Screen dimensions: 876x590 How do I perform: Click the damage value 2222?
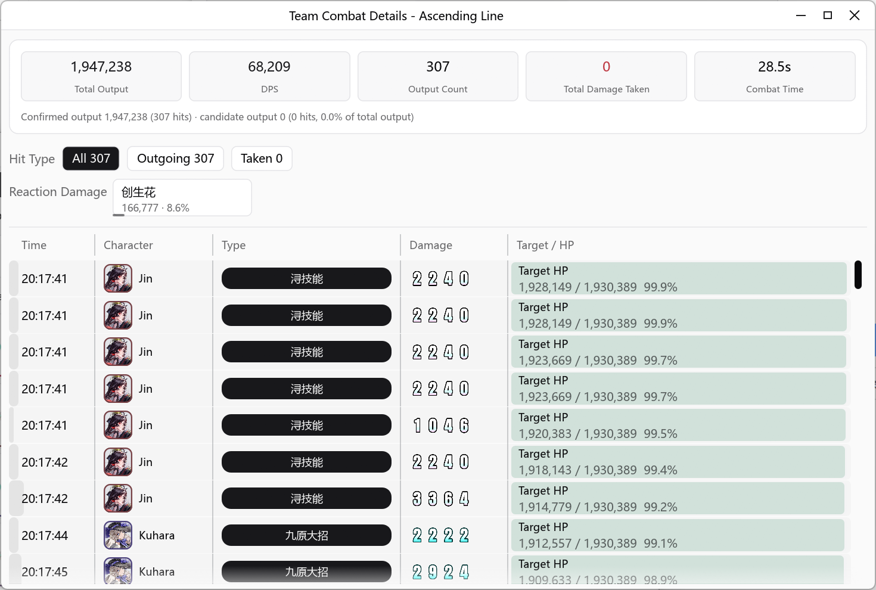point(441,535)
